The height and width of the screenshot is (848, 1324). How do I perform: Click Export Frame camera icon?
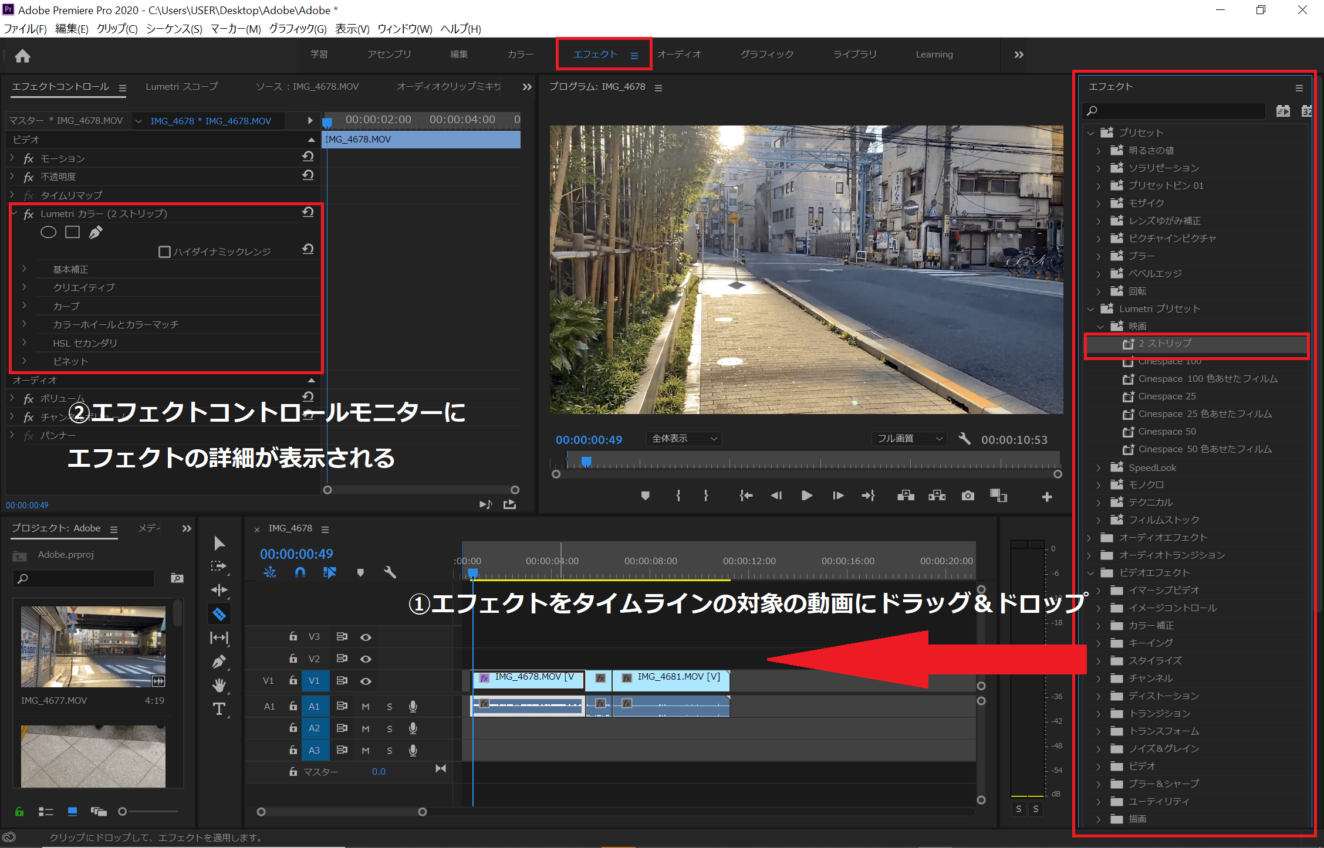pos(968,496)
